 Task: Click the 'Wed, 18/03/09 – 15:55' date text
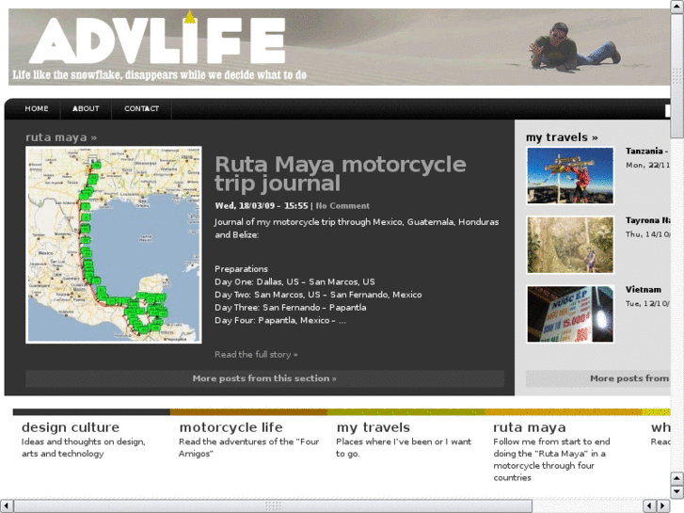(x=262, y=205)
